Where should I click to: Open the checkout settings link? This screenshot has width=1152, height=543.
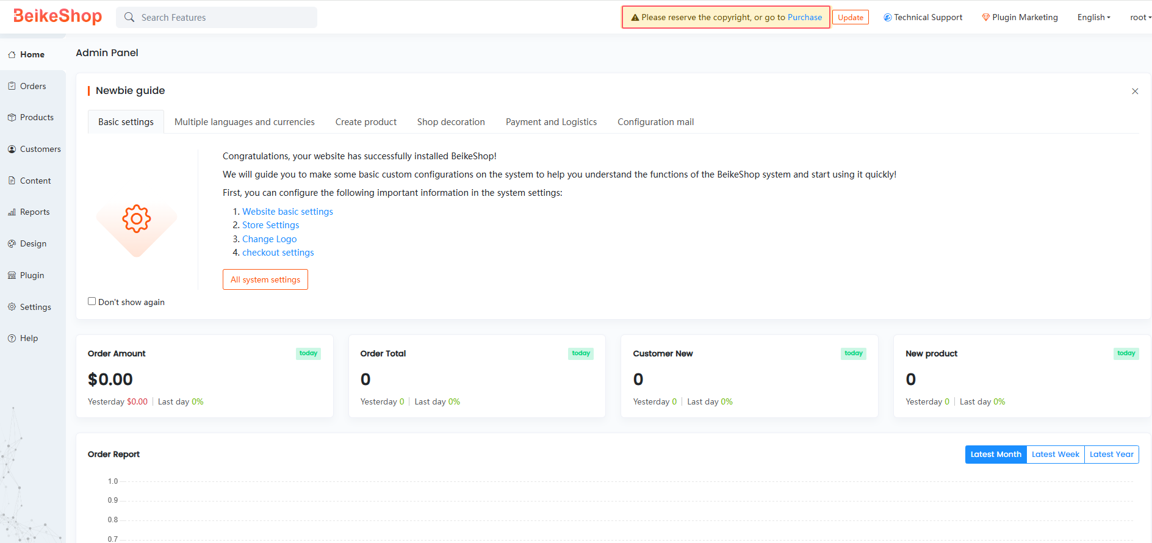pos(278,253)
